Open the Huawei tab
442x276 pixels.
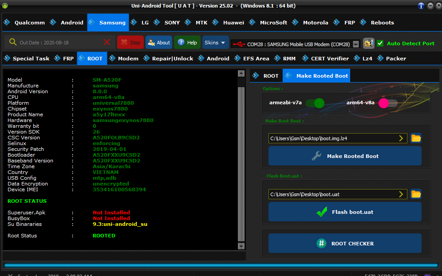[x=229, y=23]
